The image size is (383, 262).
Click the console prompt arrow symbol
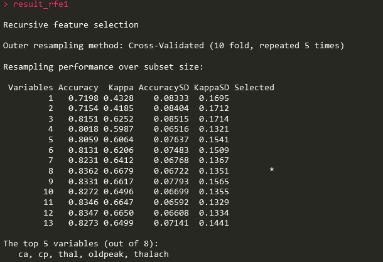coord(6,4)
